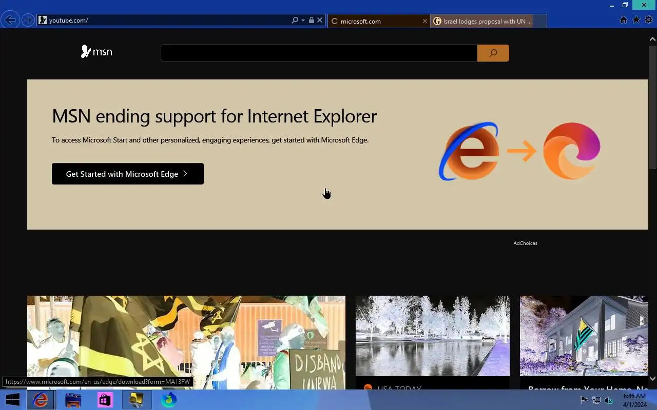
Task: Click the Internet Explorer logo graphic
Action: (469, 151)
